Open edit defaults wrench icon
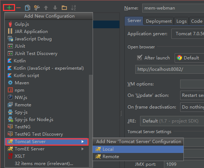This screenshot has height=168, width=204. coord(37,8)
